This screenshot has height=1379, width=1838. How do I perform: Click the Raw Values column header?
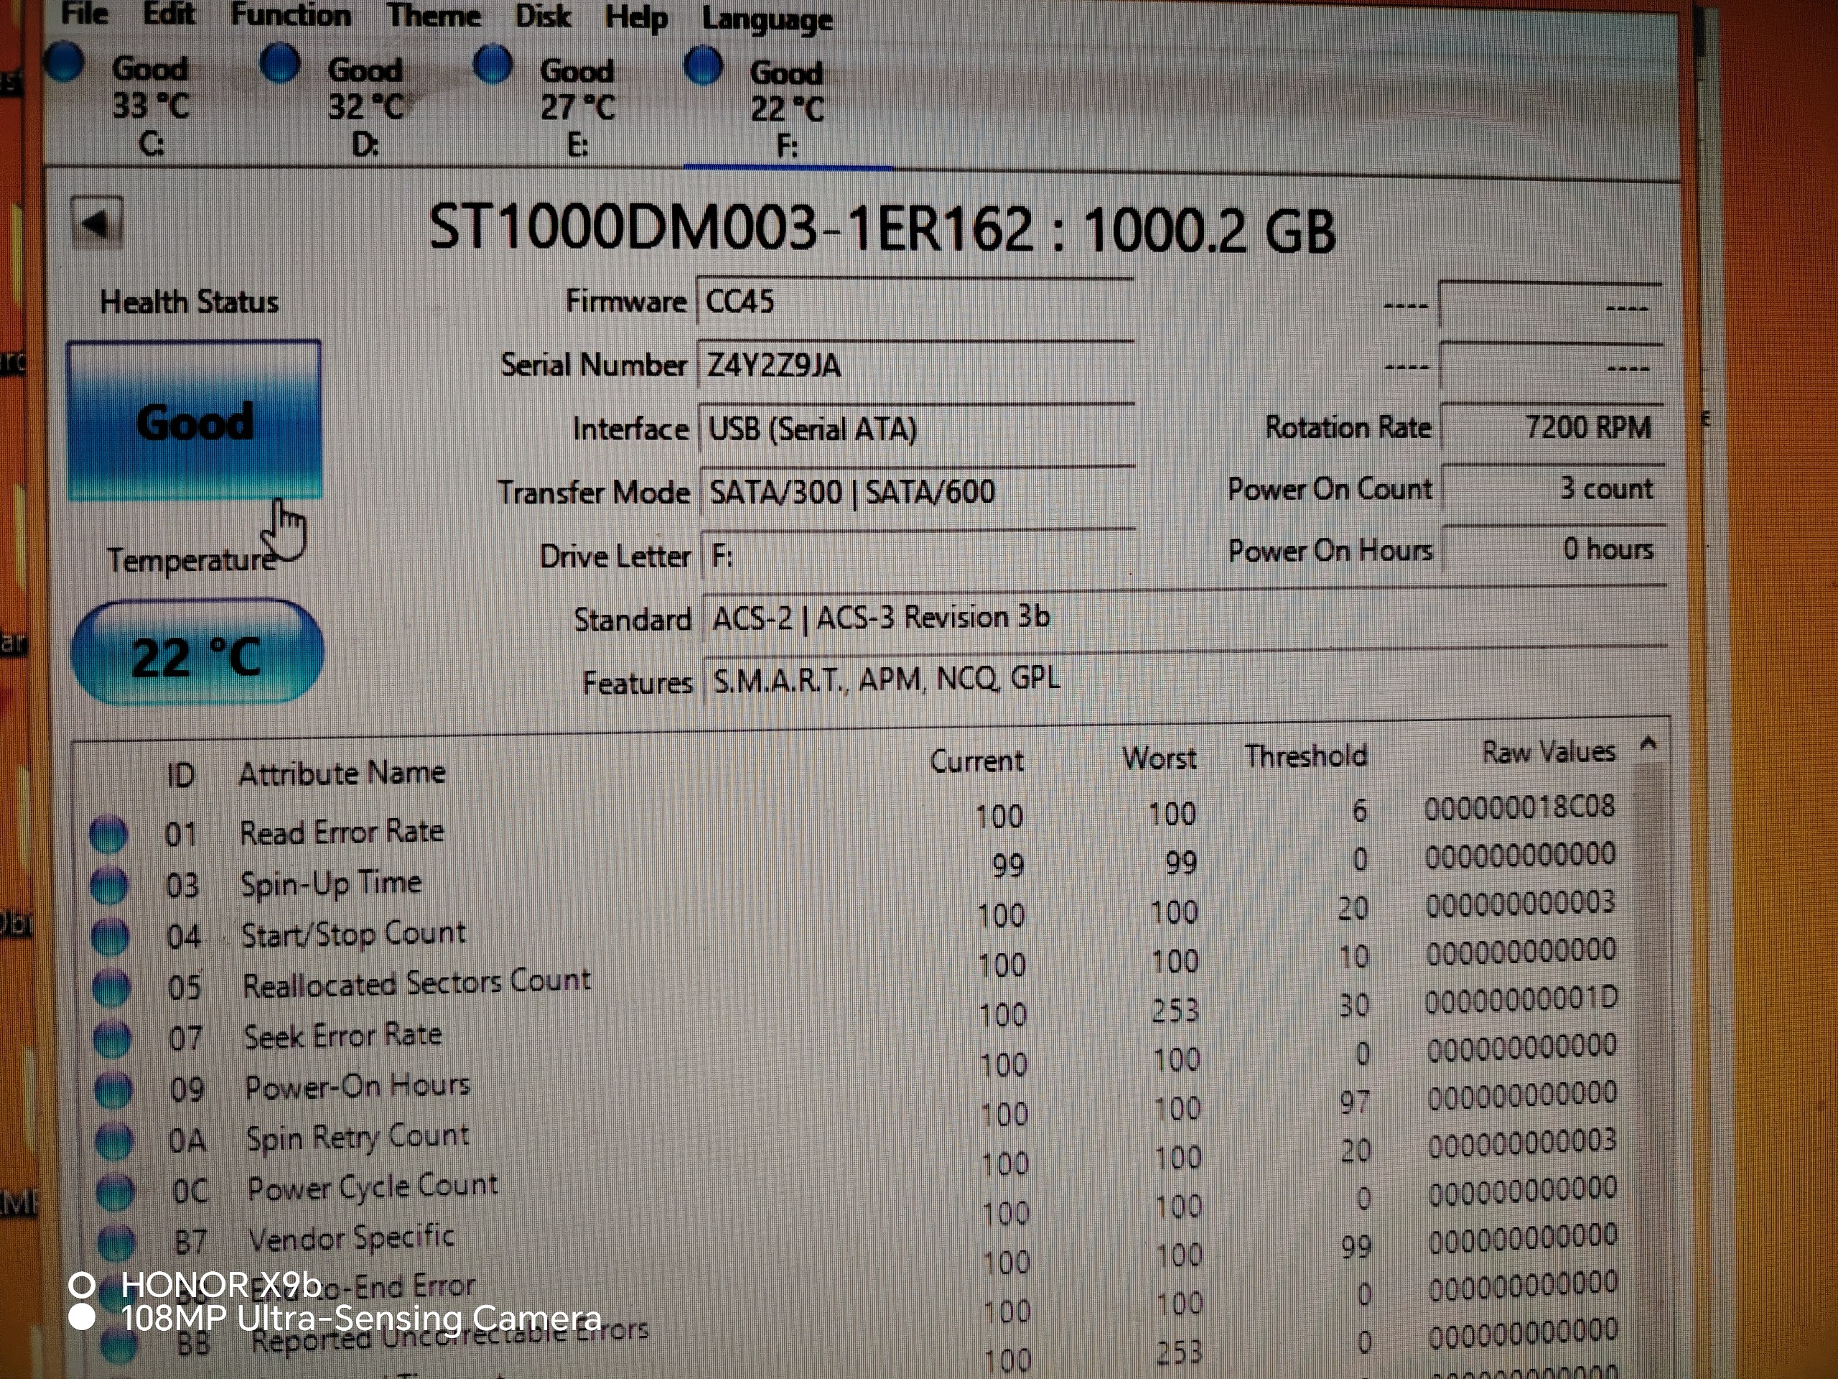1548,752
